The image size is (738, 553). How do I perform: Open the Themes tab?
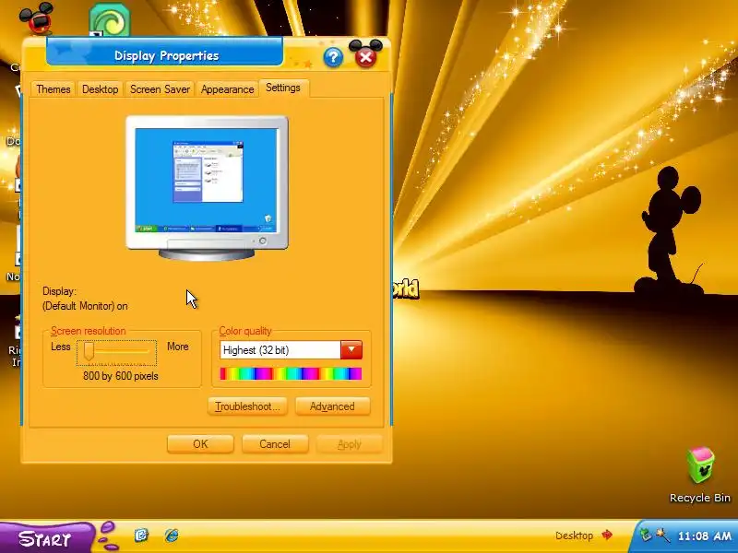pos(54,88)
